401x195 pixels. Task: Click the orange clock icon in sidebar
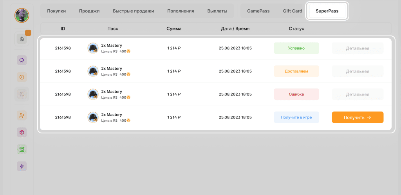(22, 77)
